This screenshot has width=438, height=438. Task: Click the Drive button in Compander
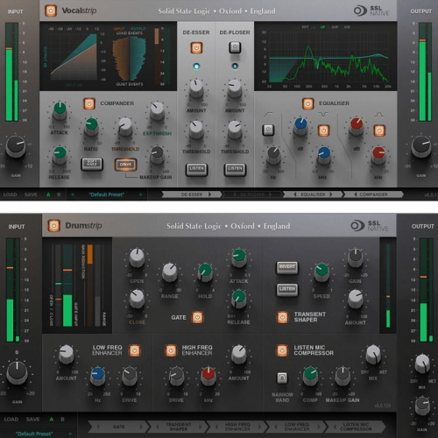tap(125, 165)
